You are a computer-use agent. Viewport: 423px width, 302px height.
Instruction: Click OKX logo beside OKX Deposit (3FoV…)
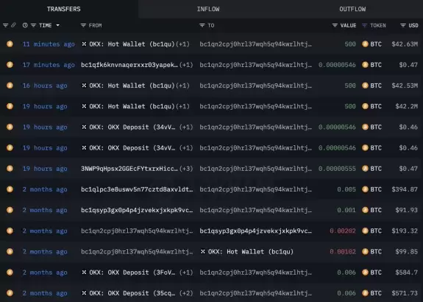pyautogui.click(x=84, y=273)
